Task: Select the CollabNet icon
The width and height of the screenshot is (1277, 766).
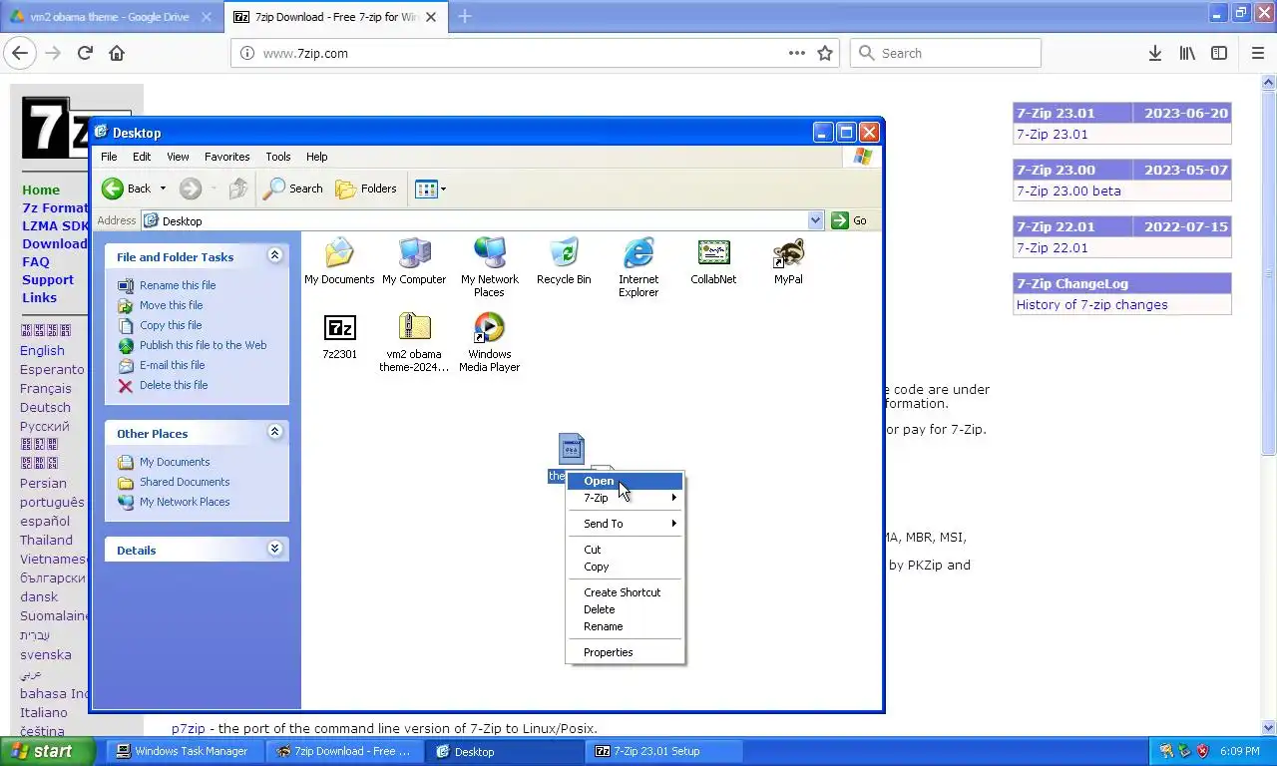Action: 713,261
